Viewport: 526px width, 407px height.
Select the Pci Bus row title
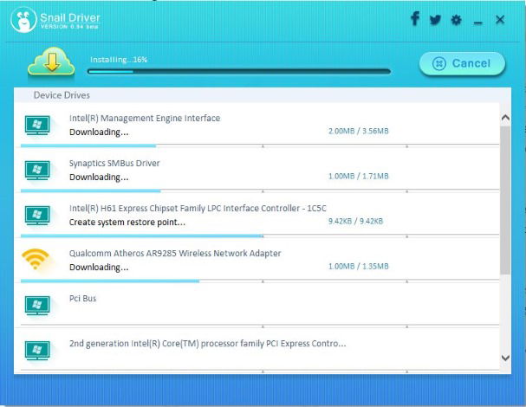click(x=82, y=299)
